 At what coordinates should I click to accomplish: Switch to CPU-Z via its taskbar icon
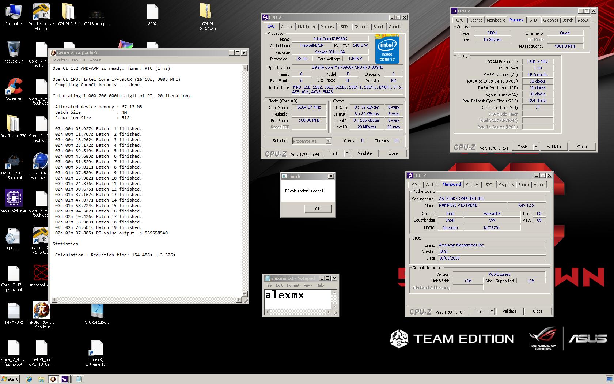pos(65,379)
